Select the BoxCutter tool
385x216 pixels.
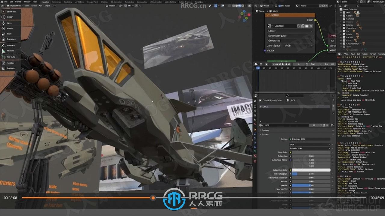(11, 68)
